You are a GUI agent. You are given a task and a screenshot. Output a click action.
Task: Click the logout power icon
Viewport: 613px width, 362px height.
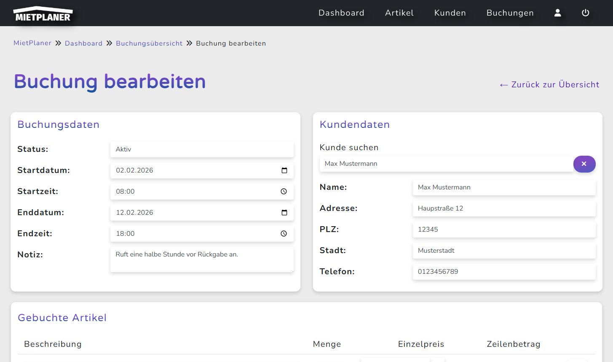(586, 13)
